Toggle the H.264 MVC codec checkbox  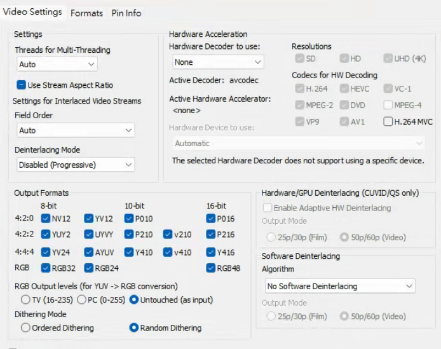click(388, 121)
